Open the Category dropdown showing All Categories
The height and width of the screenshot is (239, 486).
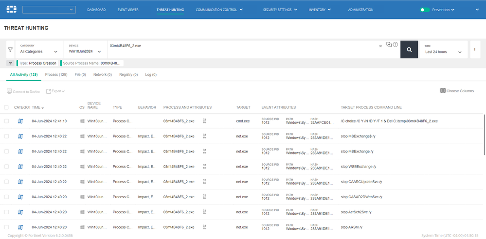pos(39,51)
